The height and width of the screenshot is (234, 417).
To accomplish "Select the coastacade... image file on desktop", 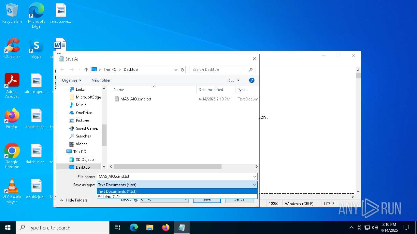I will [36, 119].
